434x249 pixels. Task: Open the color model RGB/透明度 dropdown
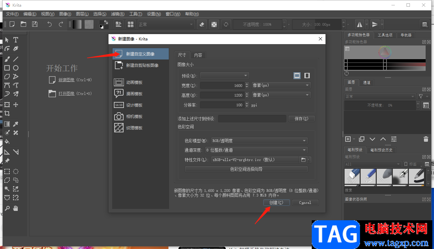[x=259, y=141]
